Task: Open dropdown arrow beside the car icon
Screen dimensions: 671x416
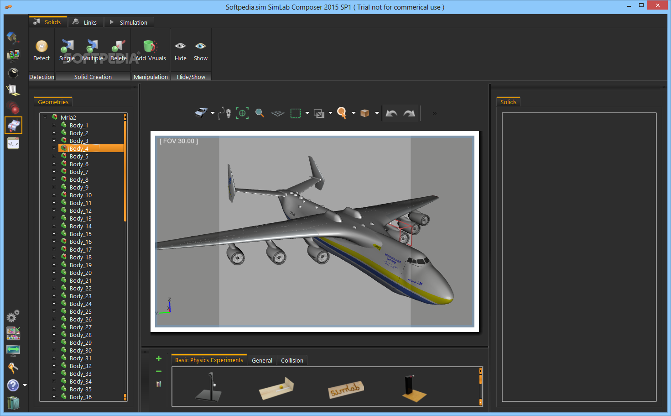Action: 213,113
